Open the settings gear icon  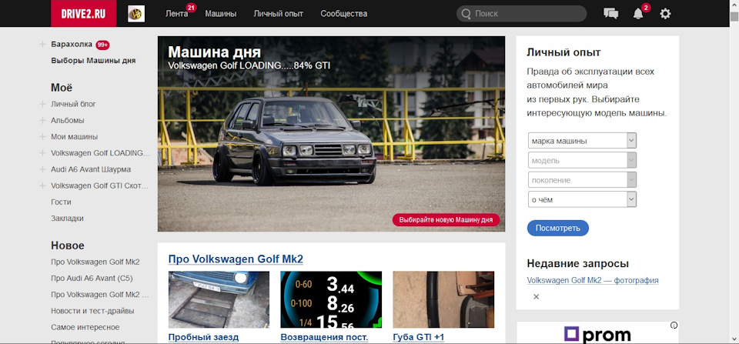[x=665, y=14]
